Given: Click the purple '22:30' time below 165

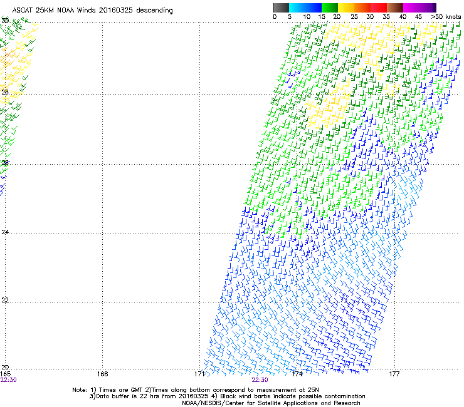Looking at the screenshot, I should click(x=8, y=380).
